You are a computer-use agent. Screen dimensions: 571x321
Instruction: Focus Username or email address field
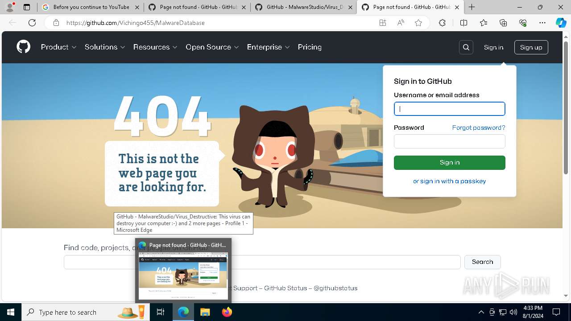450,109
